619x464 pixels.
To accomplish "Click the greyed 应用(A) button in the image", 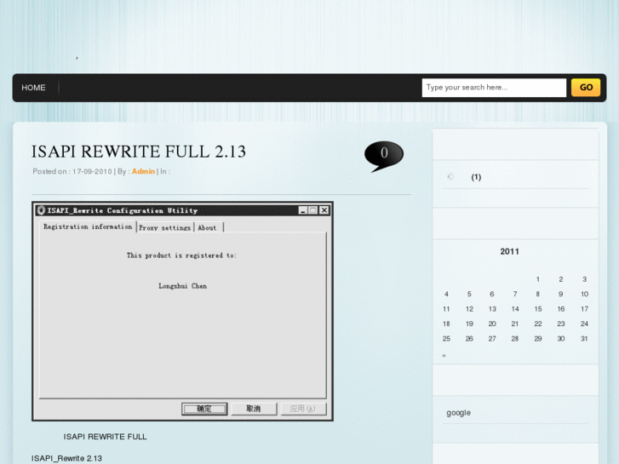I will click(x=303, y=409).
